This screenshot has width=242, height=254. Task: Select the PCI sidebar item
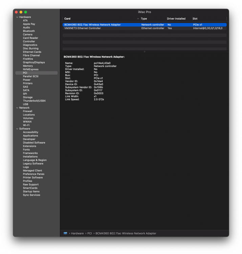coord(37,73)
